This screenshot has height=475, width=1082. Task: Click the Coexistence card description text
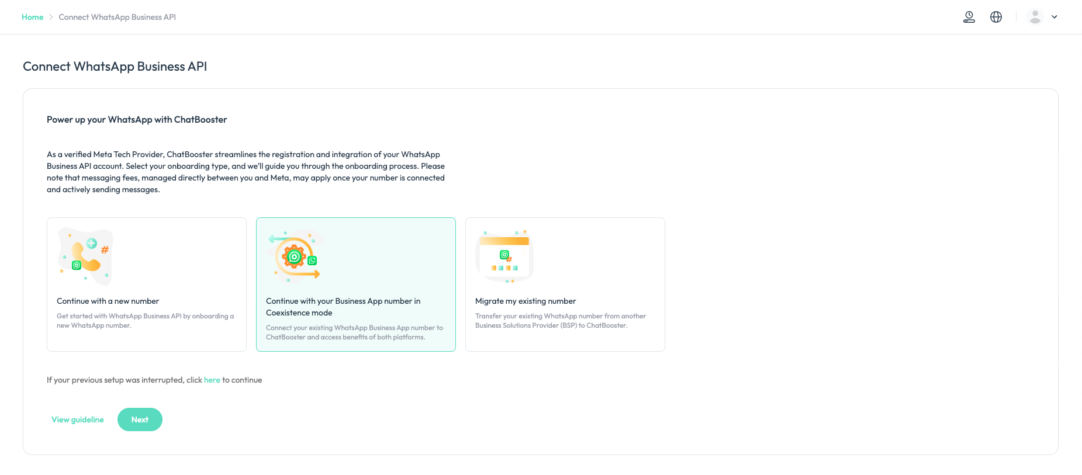coord(354,332)
